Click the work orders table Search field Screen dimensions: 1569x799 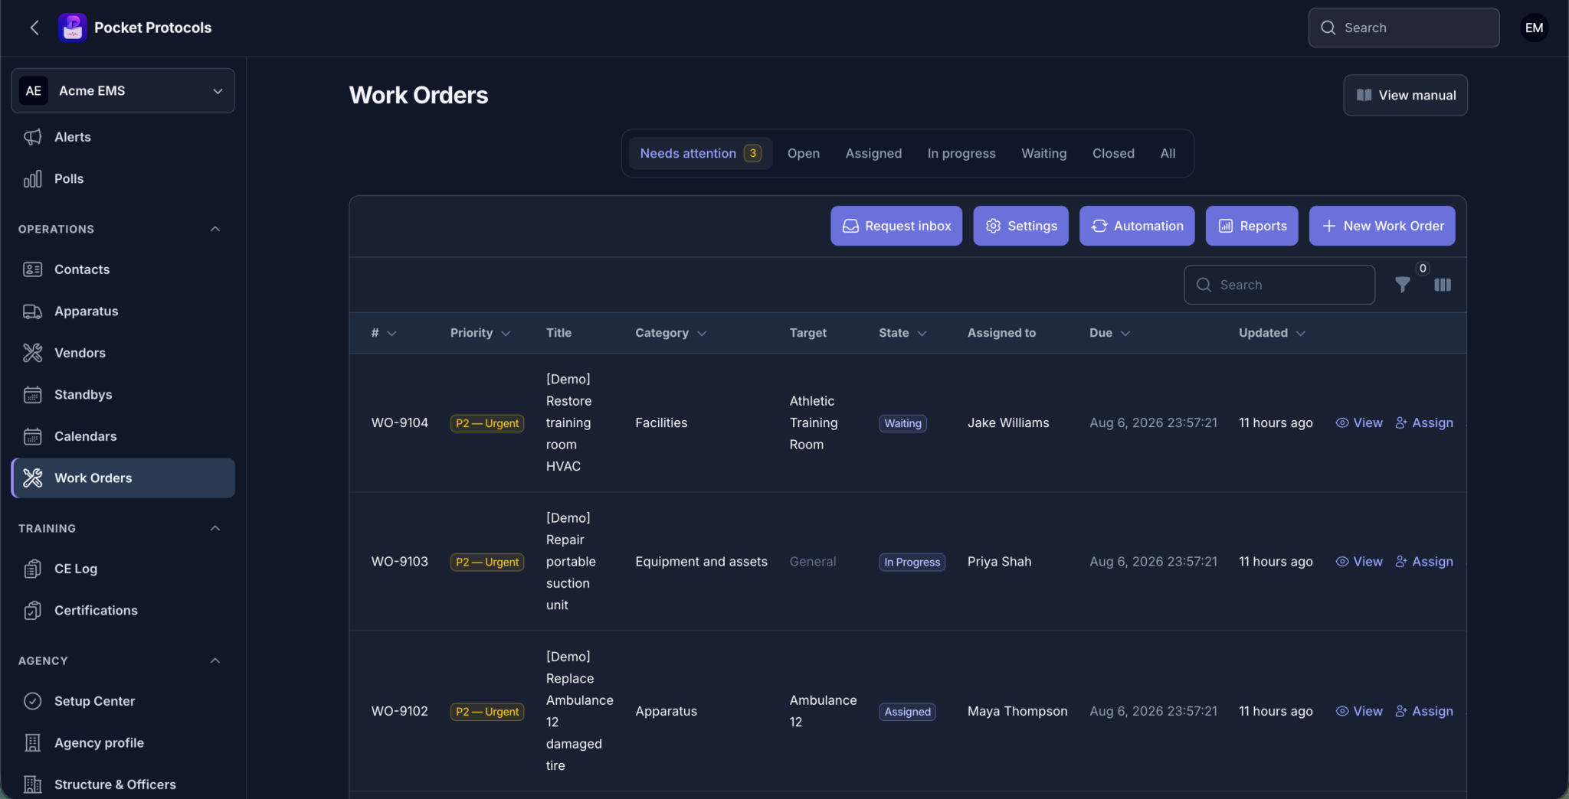(1279, 285)
